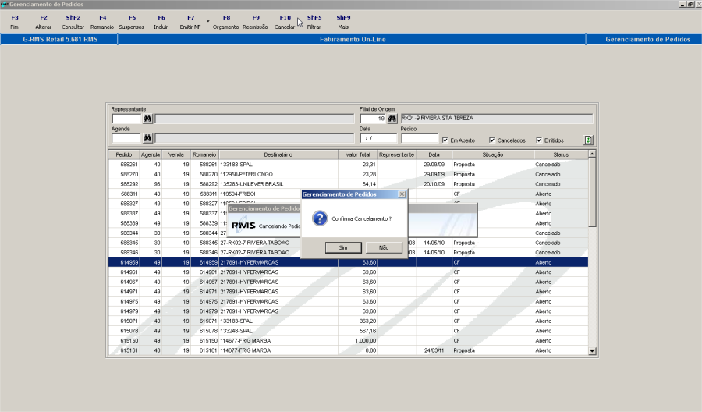Image resolution: width=702 pixels, height=412 pixels.
Task: Open F5 Suspensos from the toolbar
Action: [132, 22]
